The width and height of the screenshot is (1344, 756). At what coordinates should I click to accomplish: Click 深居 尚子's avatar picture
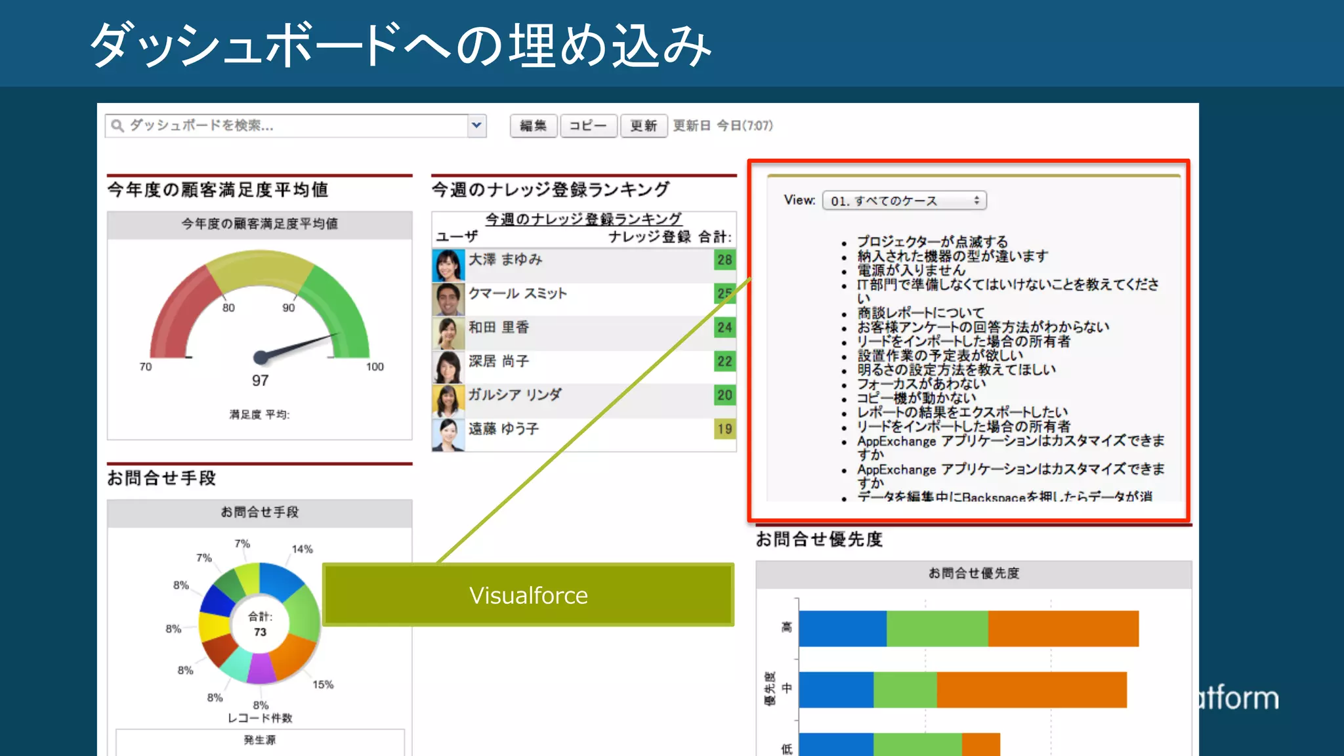click(448, 367)
